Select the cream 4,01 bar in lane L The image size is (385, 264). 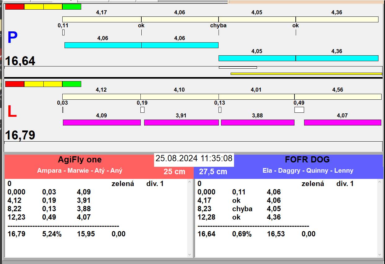pos(256,97)
